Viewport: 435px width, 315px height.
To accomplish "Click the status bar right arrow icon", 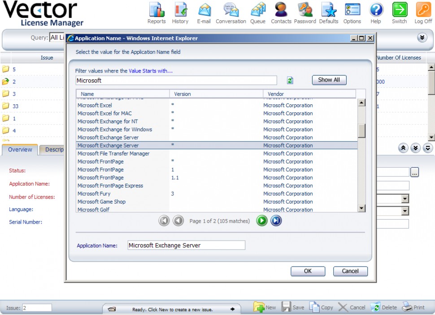I will [x=232, y=309].
